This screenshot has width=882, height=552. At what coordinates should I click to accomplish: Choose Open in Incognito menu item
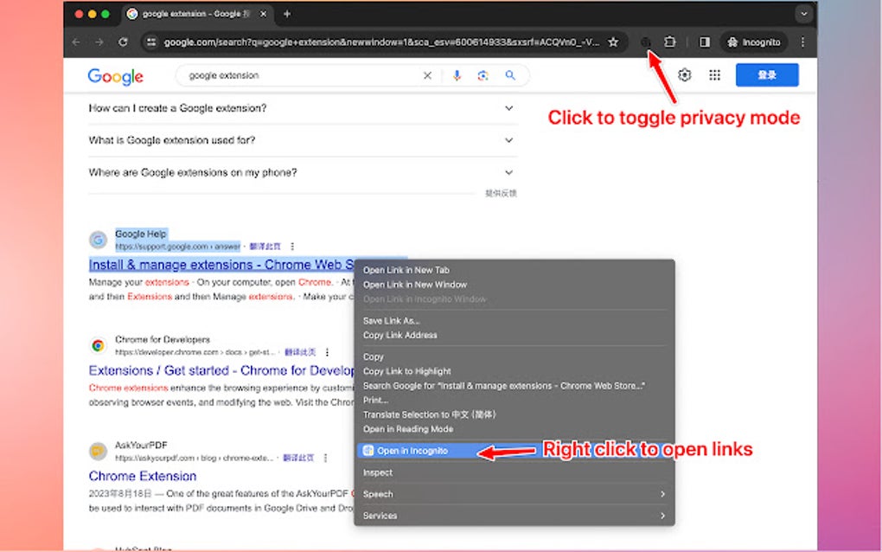click(514, 451)
